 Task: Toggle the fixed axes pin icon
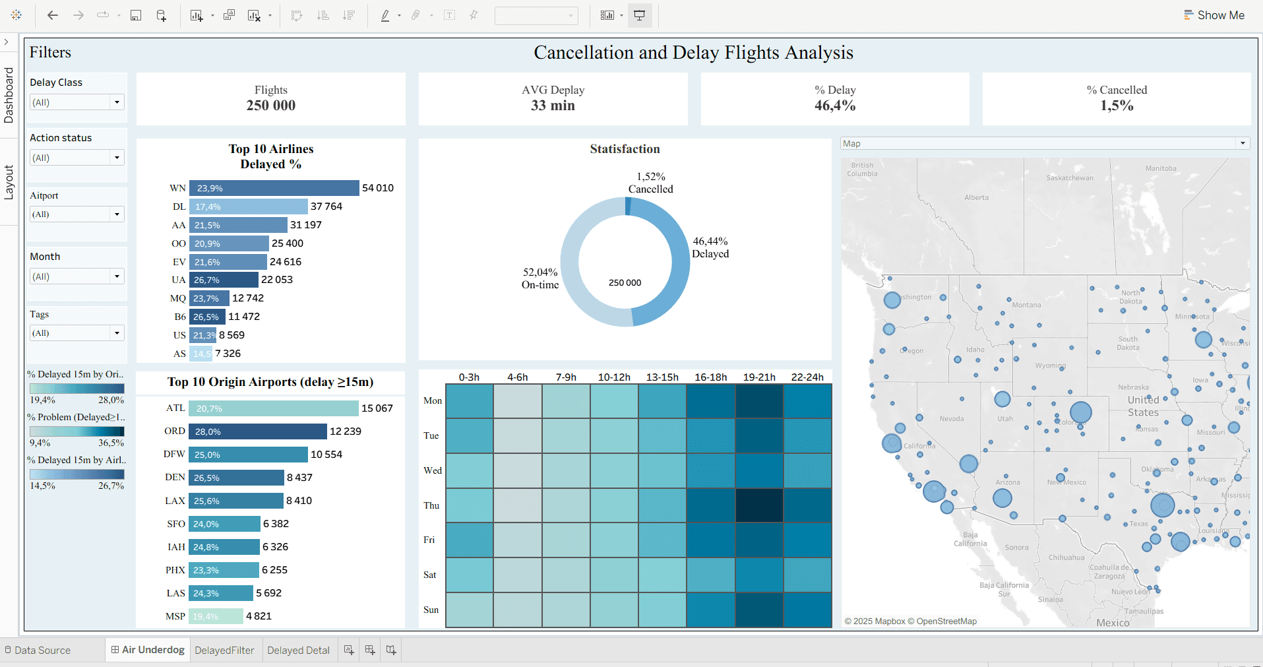point(473,15)
